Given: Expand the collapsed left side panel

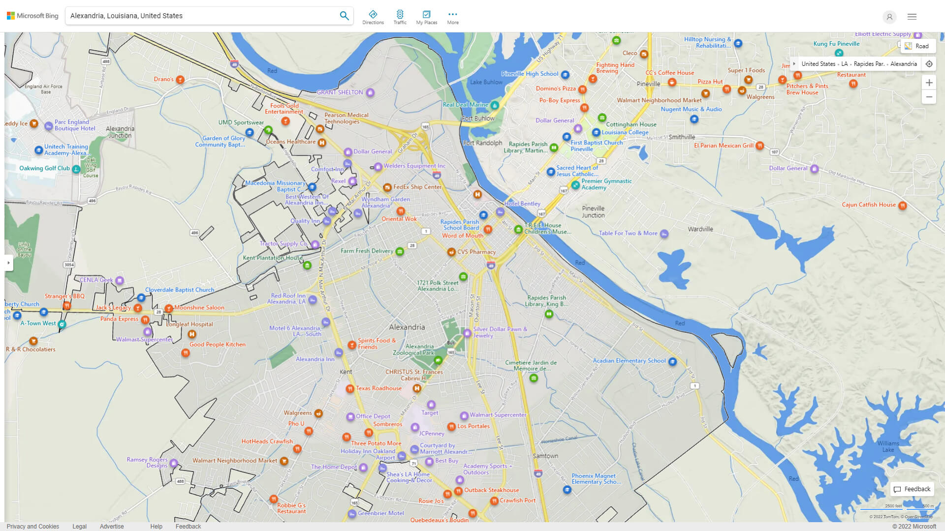Looking at the screenshot, I should 8,264.
